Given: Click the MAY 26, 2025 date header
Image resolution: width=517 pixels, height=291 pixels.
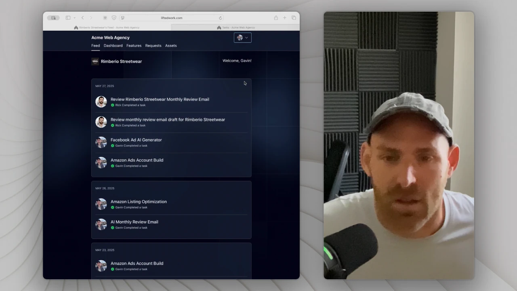Looking at the screenshot, I should [x=105, y=188].
